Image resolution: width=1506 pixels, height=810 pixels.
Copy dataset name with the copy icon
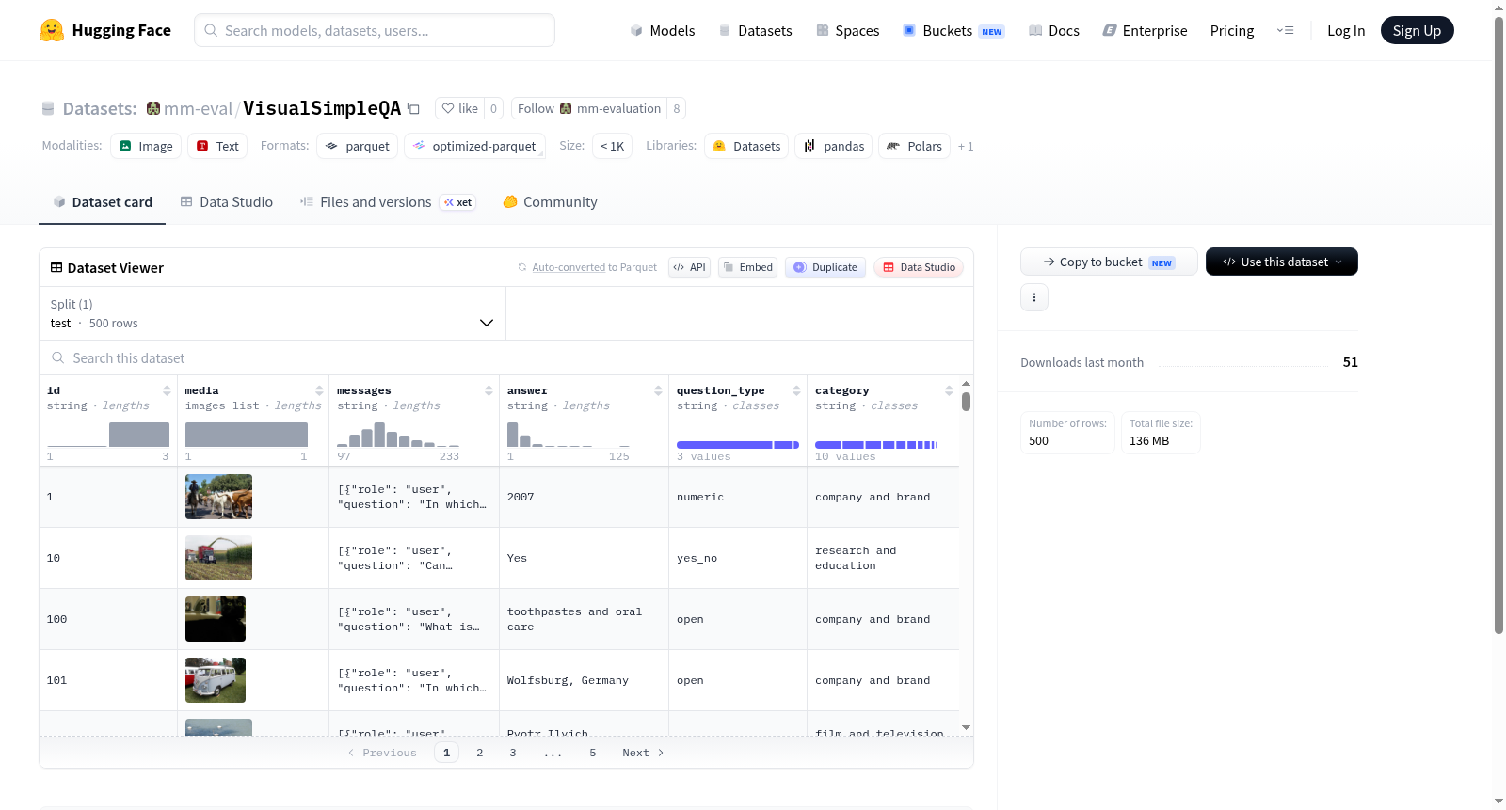point(413,108)
